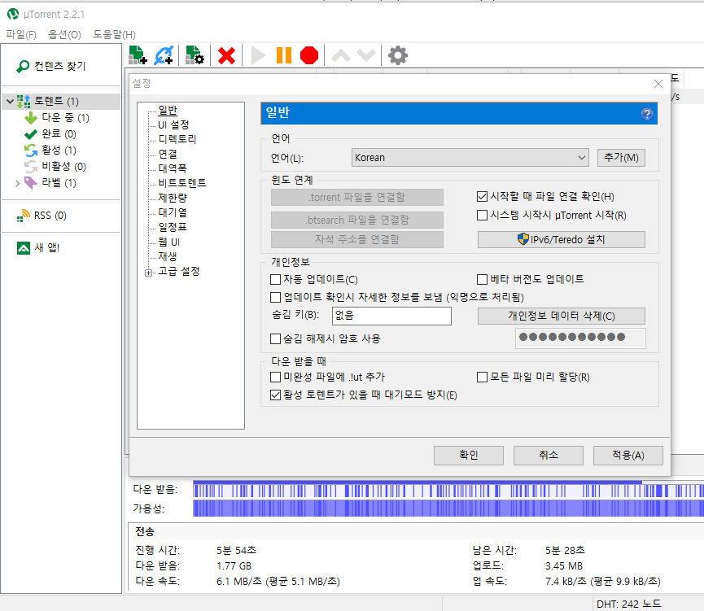Toggle 업데이트 확인시 자세한 정보를 보냄 checkbox
Viewport: 704px width, 611px height.
pos(275,297)
